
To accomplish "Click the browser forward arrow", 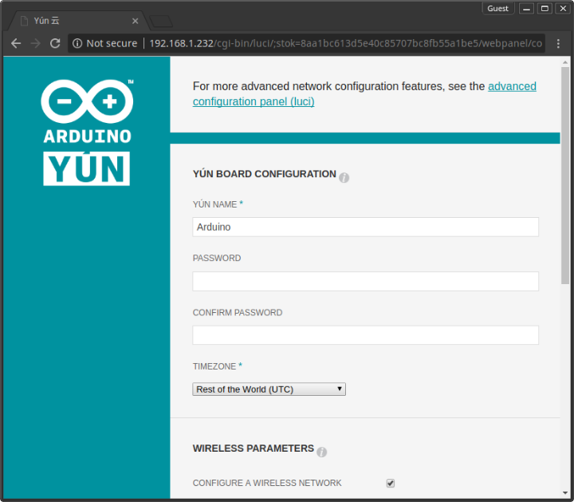I will (36, 43).
